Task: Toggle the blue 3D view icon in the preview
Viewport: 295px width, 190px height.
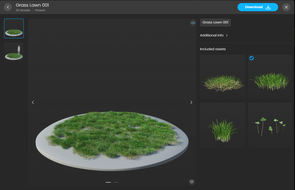Action: [x=193, y=23]
